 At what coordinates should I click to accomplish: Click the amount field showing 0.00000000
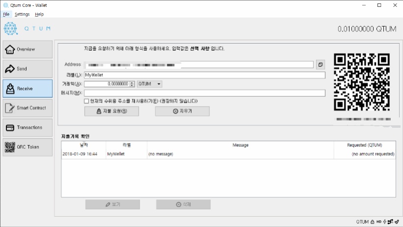107,84
